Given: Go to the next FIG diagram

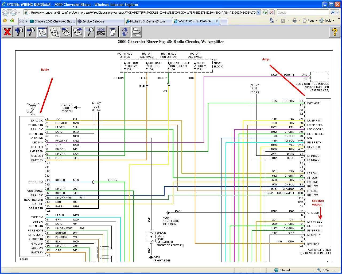Looking at the screenshot, I should point(77,32).
